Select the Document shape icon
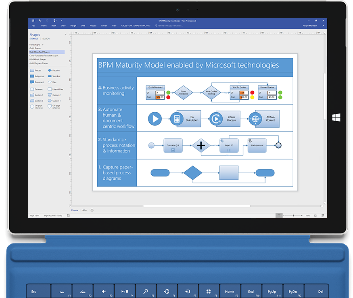 (x=32, y=82)
